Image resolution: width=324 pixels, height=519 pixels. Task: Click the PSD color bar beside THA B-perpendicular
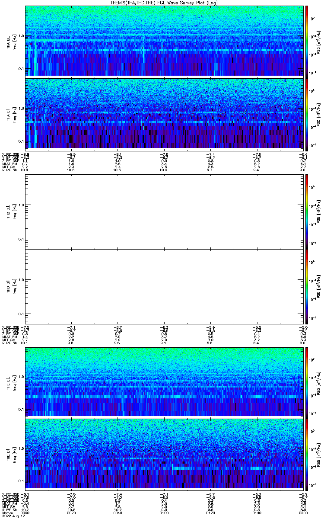[x=306, y=41]
